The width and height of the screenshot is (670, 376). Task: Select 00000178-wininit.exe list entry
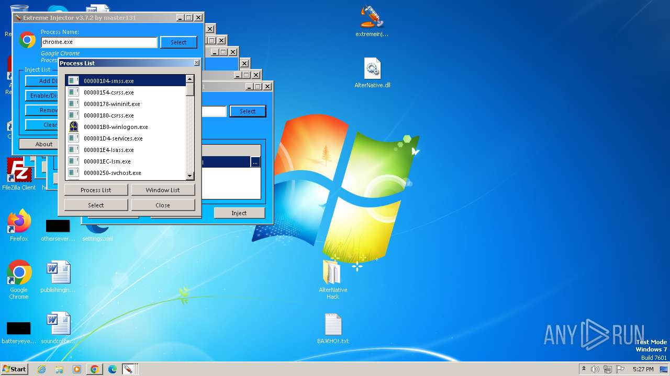tap(126, 104)
